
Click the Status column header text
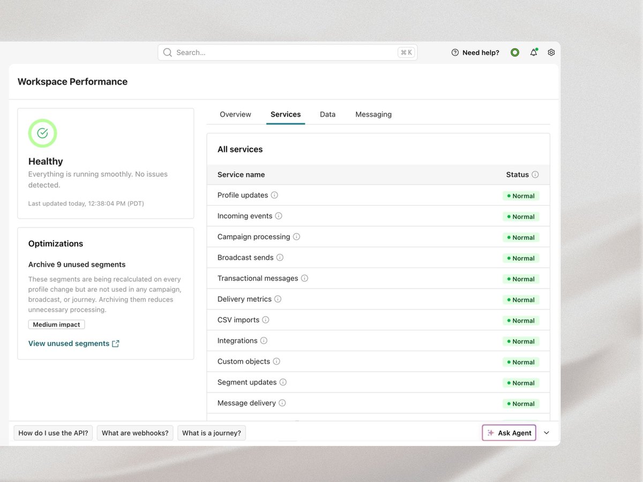(x=518, y=175)
